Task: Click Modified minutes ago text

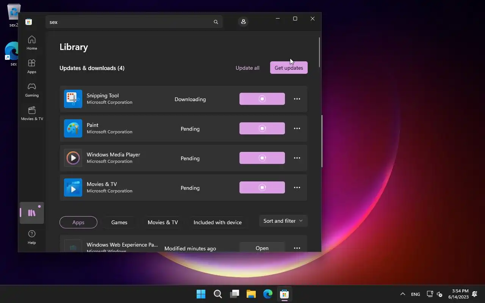Action: [x=190, y=248]
